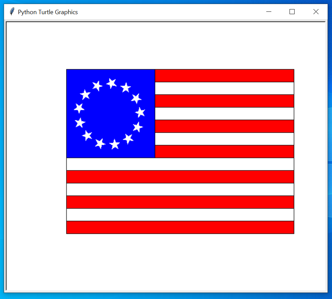Click the bottom red stripe

[180, 227]
